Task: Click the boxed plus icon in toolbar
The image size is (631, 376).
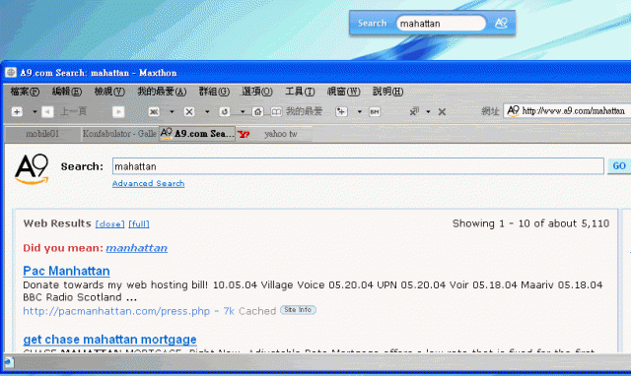Action: pyautogui.click(x=341, y=111)
